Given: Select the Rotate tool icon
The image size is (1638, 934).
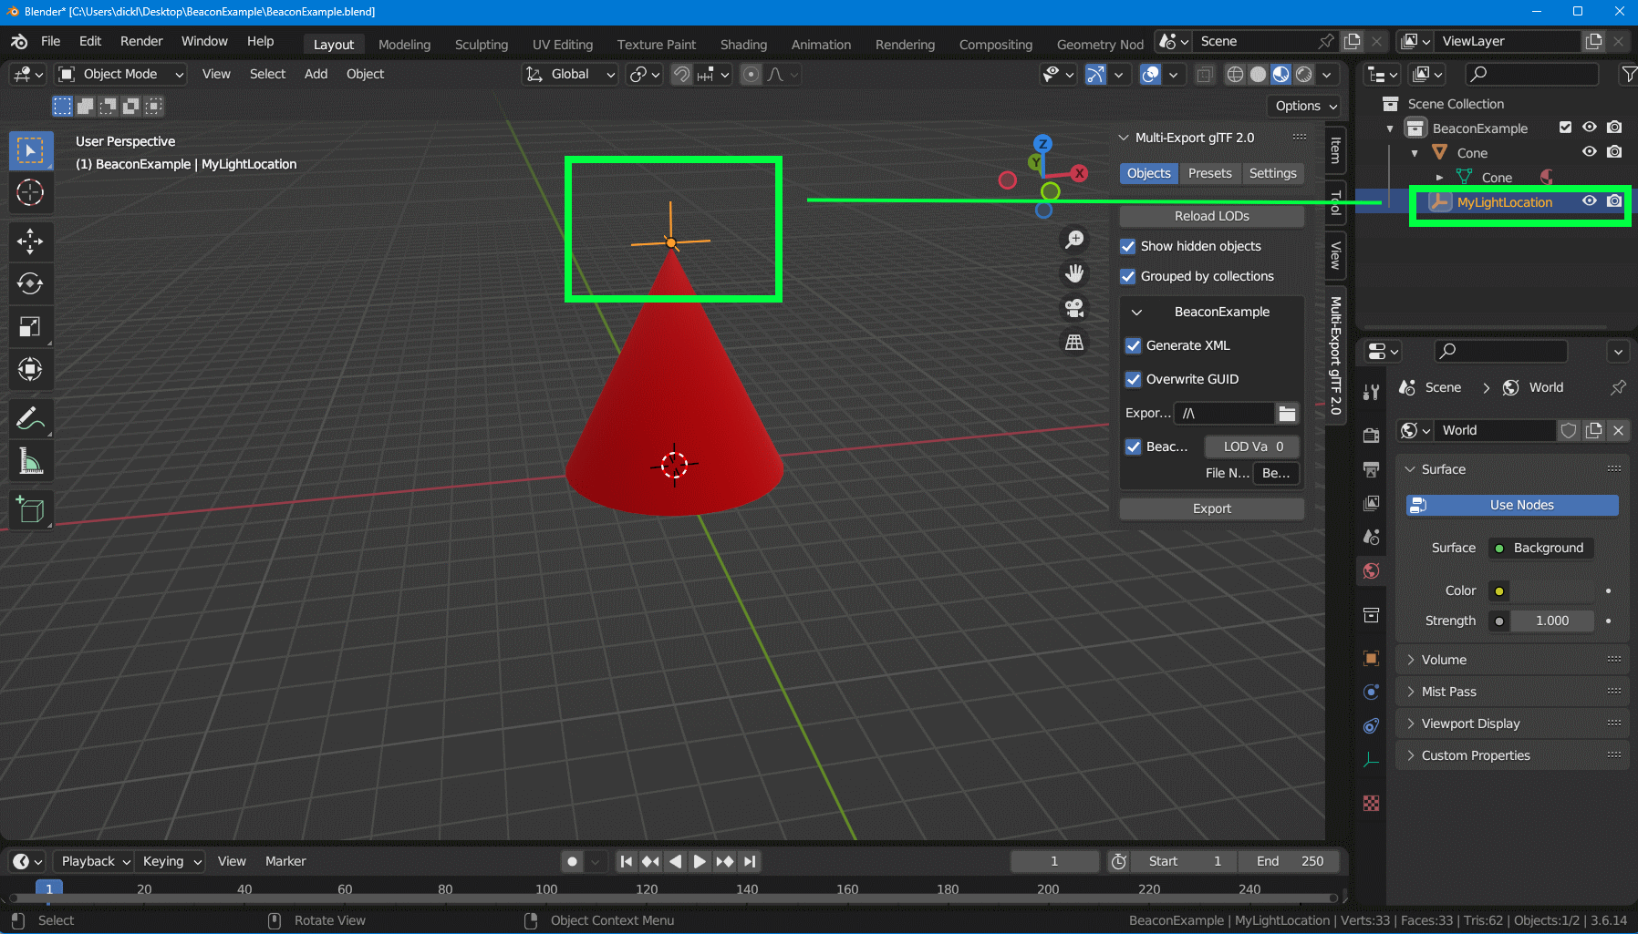Looking at the screenshot, I should (x=30, y=284).
